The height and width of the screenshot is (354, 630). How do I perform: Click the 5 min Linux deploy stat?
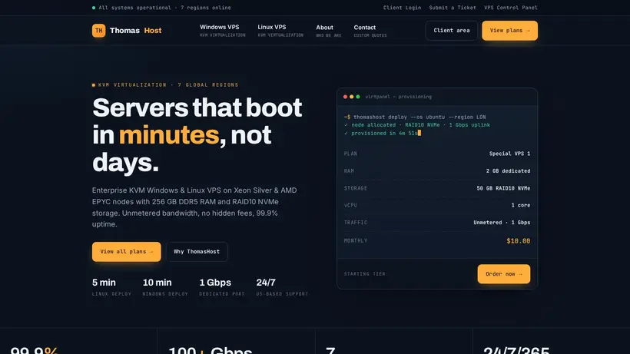tap(111, 287)
